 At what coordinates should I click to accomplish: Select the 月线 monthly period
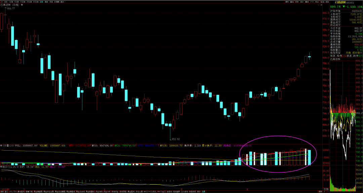coord(51,2)
